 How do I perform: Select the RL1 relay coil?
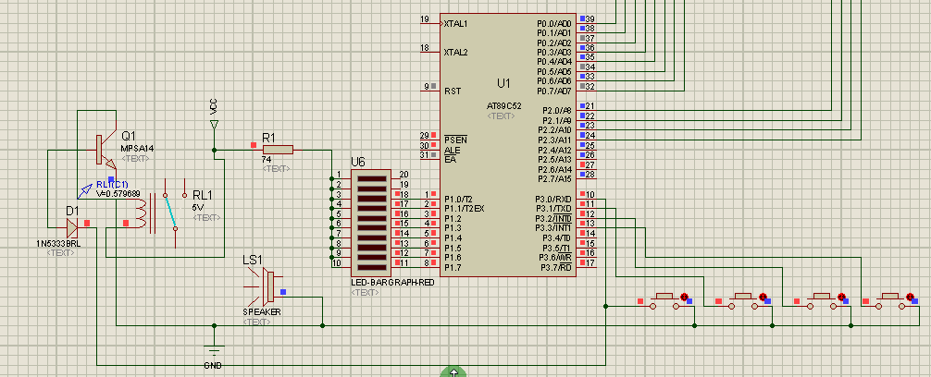pos(141,214)
